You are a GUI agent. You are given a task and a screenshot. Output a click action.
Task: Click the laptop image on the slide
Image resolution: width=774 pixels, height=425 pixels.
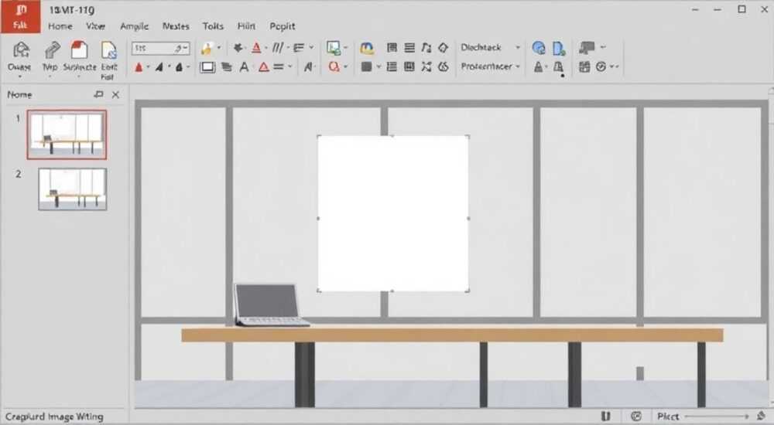click(x=270, y=304)
